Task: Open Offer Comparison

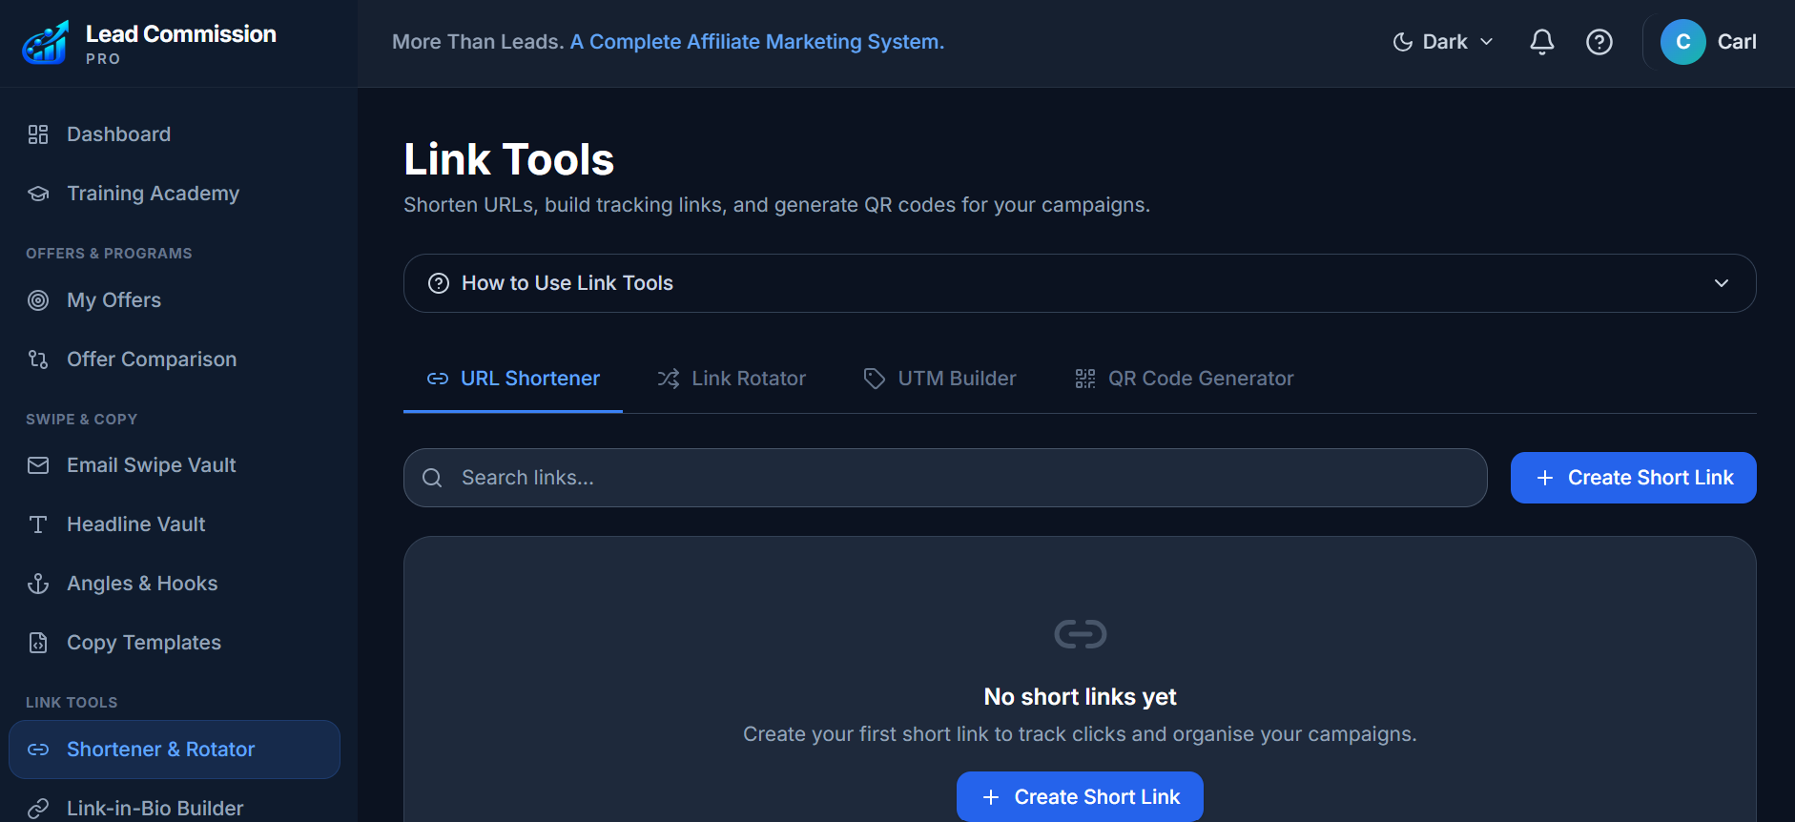Action: (x=175, y=360)
